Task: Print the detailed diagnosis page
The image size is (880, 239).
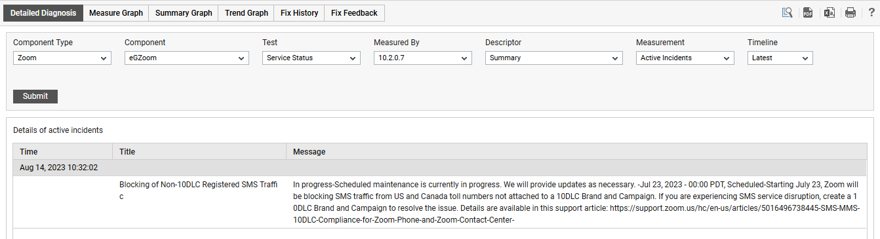Action: click(x=850, y=12)
